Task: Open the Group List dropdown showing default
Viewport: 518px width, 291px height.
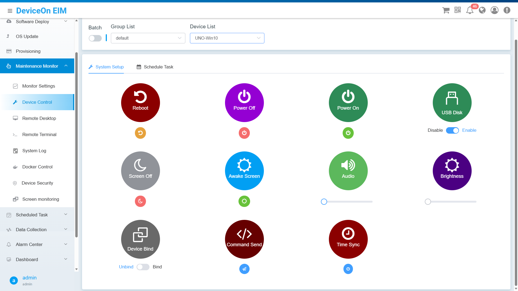Action: point(148,38)
